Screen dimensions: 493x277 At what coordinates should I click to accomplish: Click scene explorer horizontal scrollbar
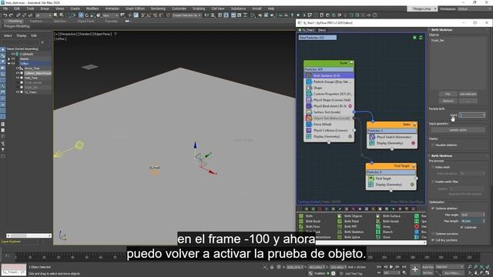pos(29,235)
